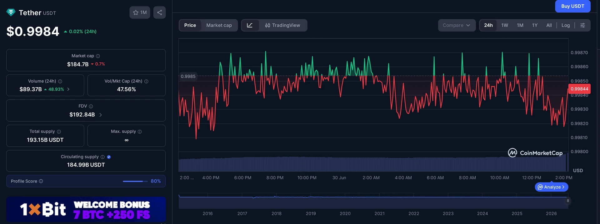Open chart settings sliders icon
This screenshot has width=600, height=224.
pyautogui.click(x=582, y=25)
